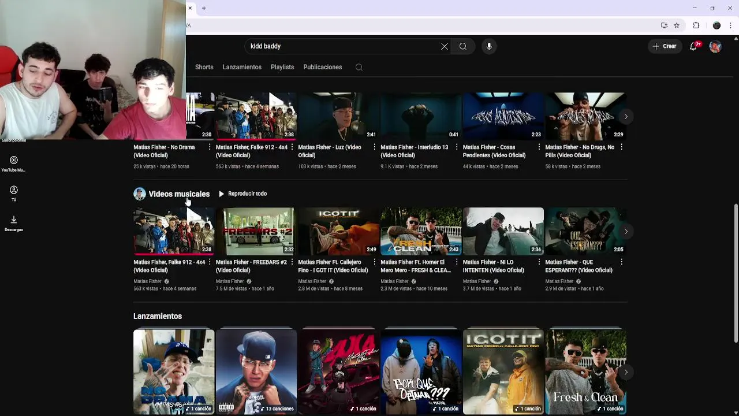The width and height of the screenshot is (739, 416).
Task: Open options menu for Luz video
Action: [374, 147]
